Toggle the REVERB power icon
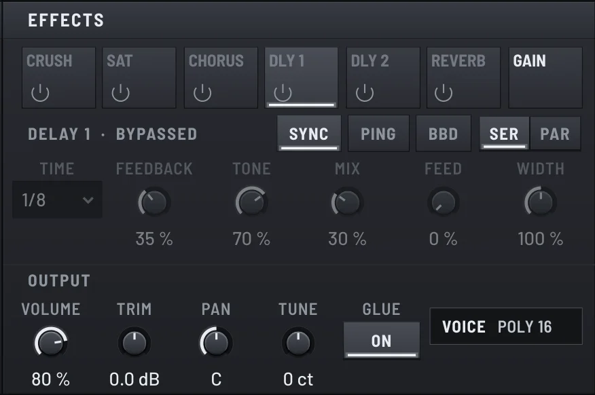The width and height of the screenshot is (595, 395). pos(444,93)
